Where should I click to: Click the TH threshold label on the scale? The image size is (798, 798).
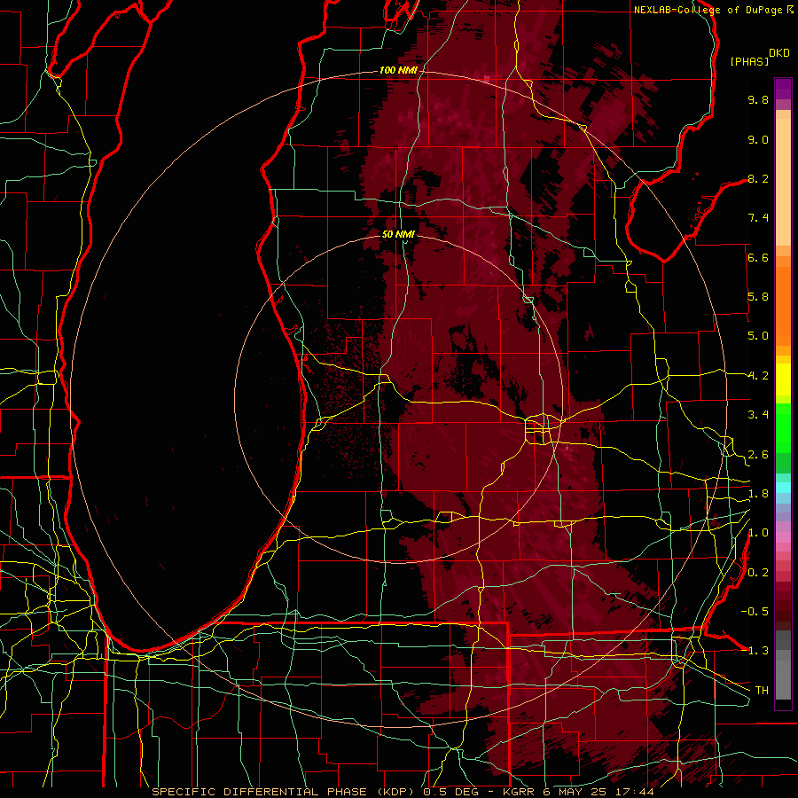762,691
